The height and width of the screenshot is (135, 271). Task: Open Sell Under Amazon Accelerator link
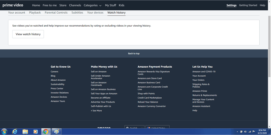tap(101, 77)
